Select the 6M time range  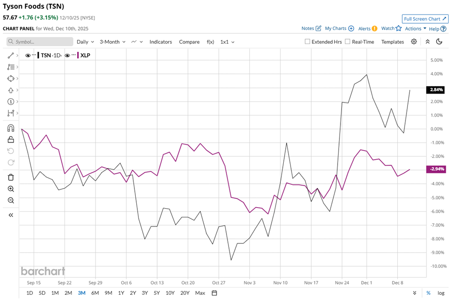95,293
